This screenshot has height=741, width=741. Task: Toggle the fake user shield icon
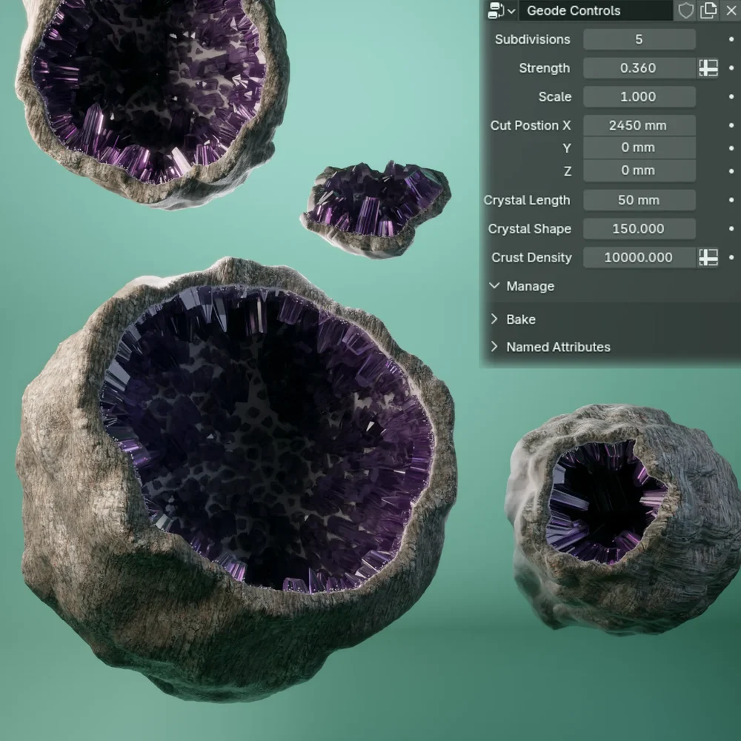coord(685,10)
